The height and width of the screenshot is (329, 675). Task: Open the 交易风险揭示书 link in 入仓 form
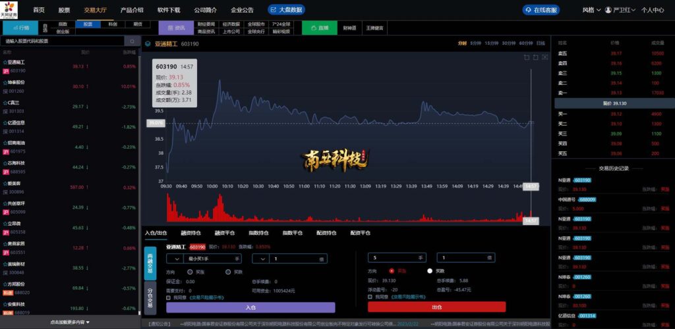click(206, 297)
